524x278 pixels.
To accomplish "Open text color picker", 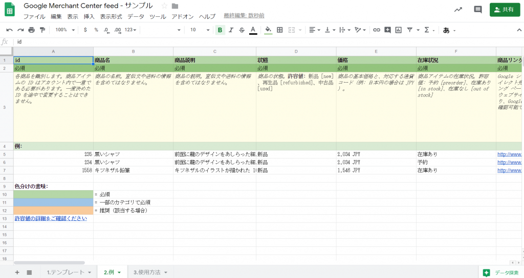I will point(253,30).
